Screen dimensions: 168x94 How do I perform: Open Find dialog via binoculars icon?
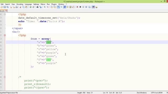coord(37,7)
